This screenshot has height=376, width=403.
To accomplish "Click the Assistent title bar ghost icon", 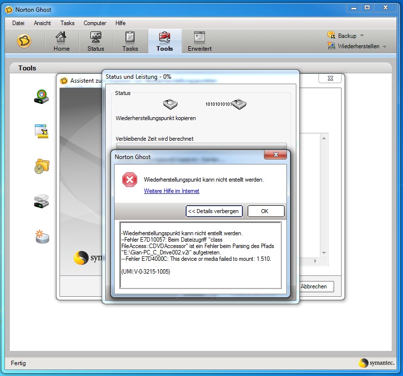I will (x=64, y=81).
